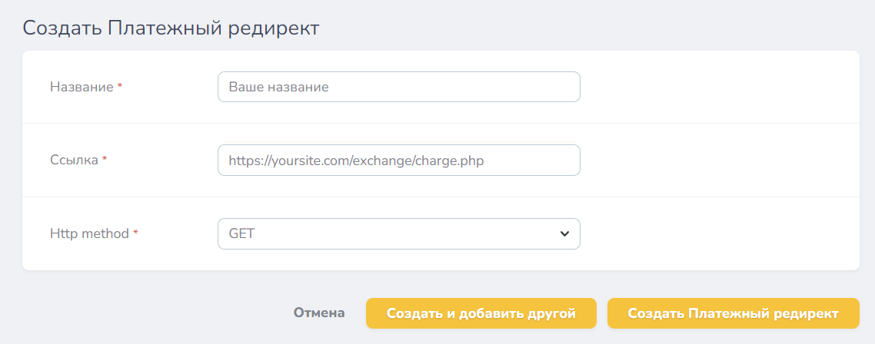Open the Http method dropdown

pyautogui.click(x=398, y=234)
